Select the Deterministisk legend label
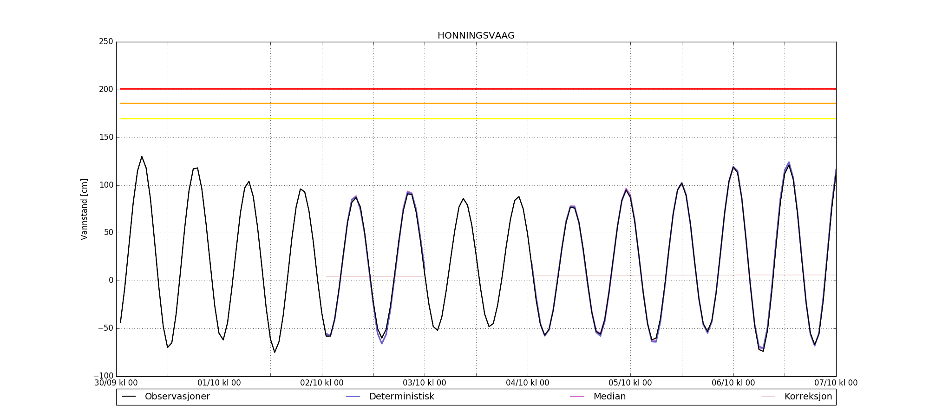 click(x=401, y=397)
